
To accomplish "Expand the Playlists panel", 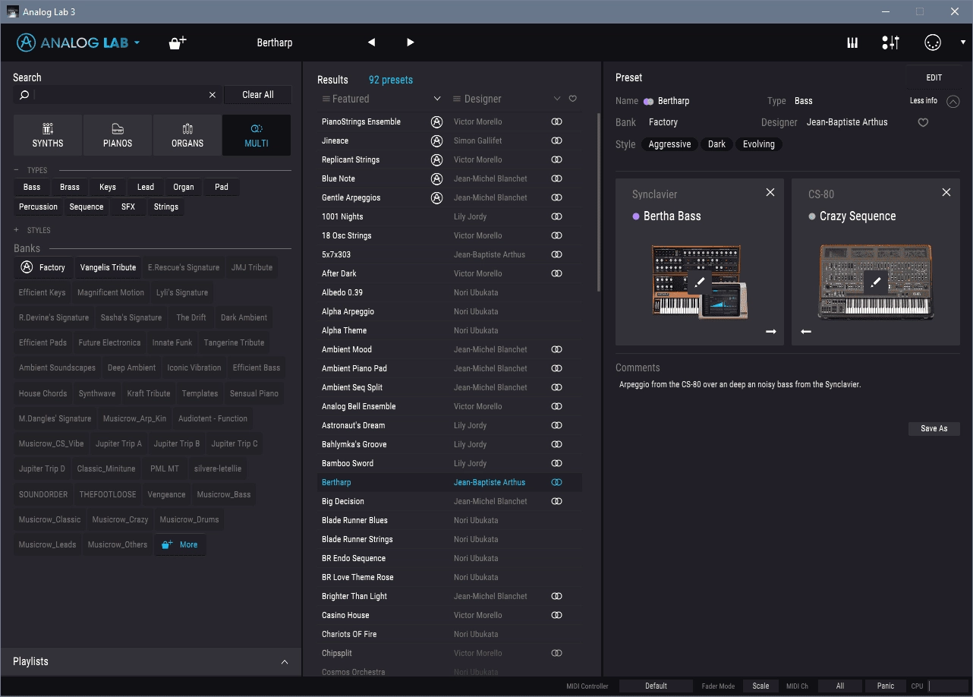I will pos(285,662).
